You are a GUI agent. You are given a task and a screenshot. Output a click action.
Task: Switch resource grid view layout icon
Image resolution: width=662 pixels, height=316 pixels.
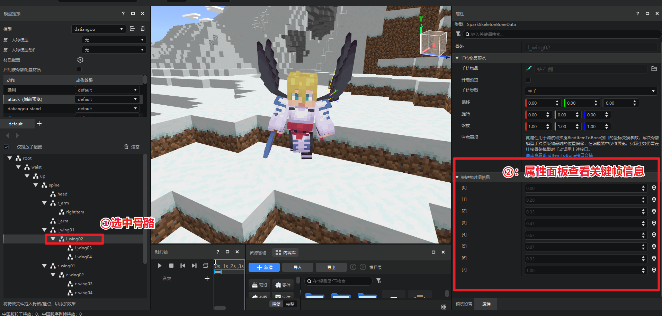click(444, 307)
